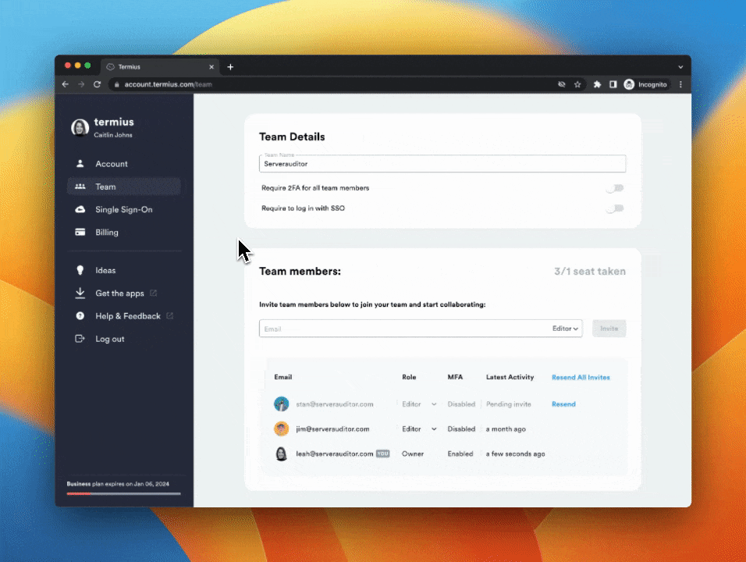
Task: Open the extensions puzzle icon
Action: [x=597, y=84]
